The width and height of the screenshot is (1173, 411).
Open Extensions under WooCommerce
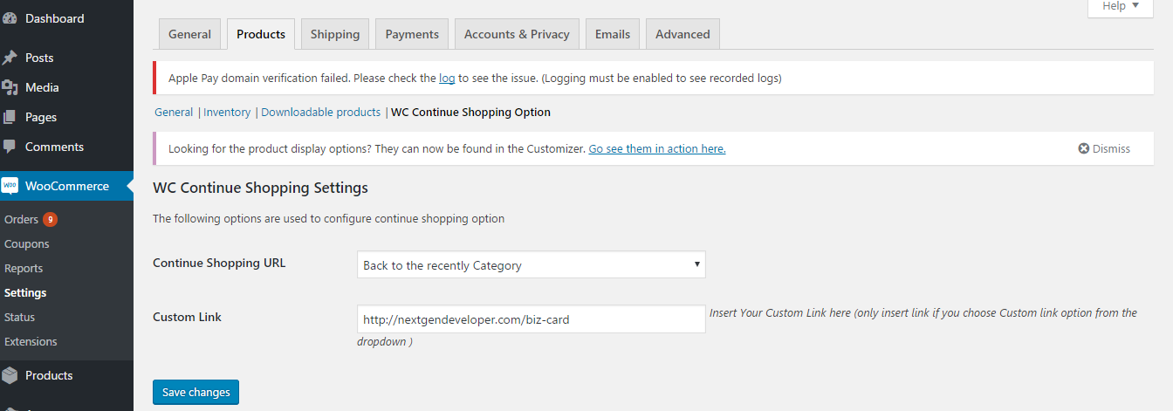pos(31,342)
